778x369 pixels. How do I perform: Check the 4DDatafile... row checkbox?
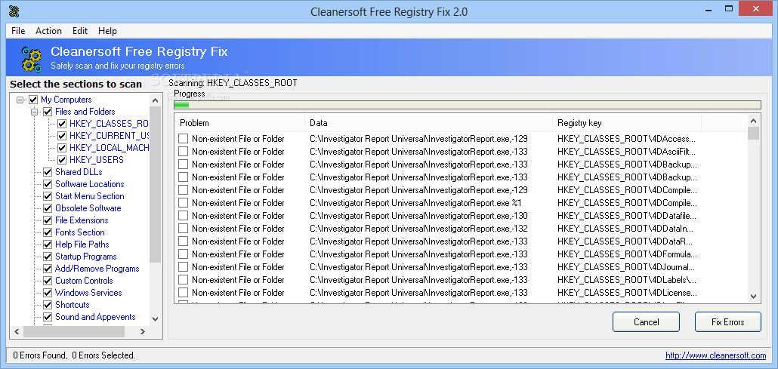point(183,216)
